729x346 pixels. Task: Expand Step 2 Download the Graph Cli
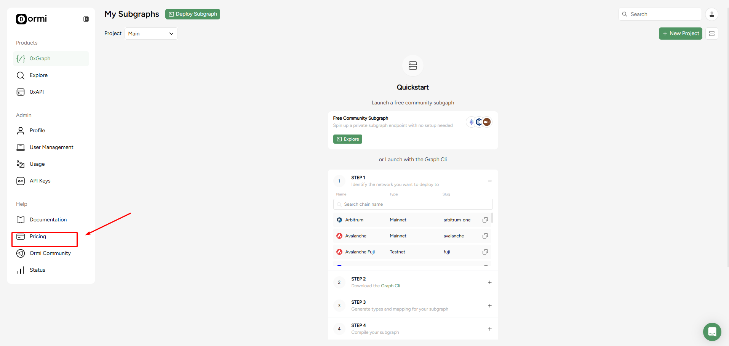489,282
